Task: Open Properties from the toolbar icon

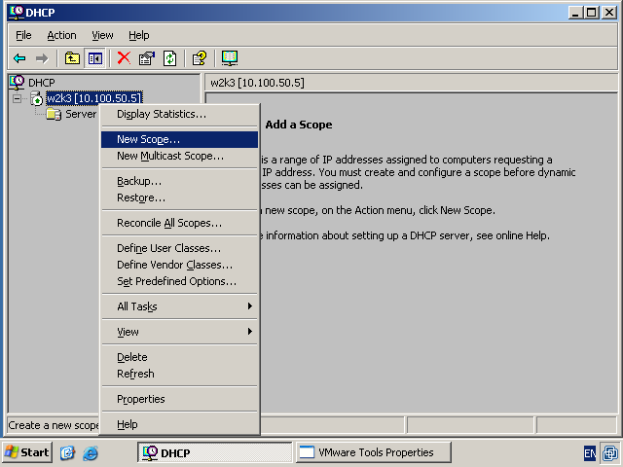Action: (x=147, y=58)
